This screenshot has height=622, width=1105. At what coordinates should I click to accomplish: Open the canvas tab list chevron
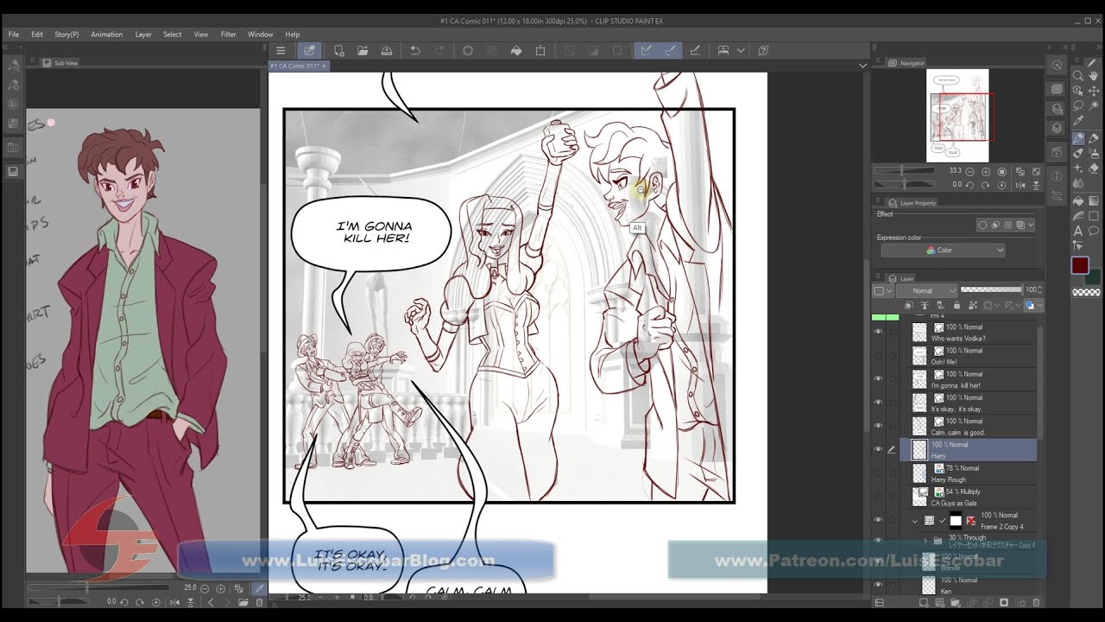[x=862, y=66]
